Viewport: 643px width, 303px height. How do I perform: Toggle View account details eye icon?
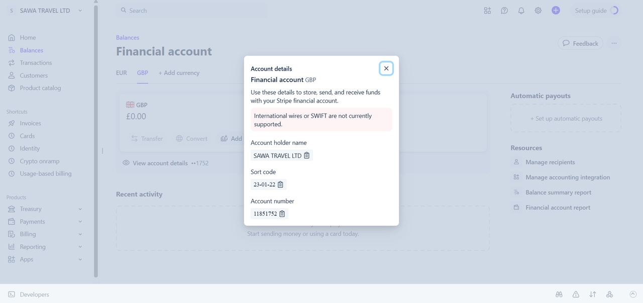126,163
